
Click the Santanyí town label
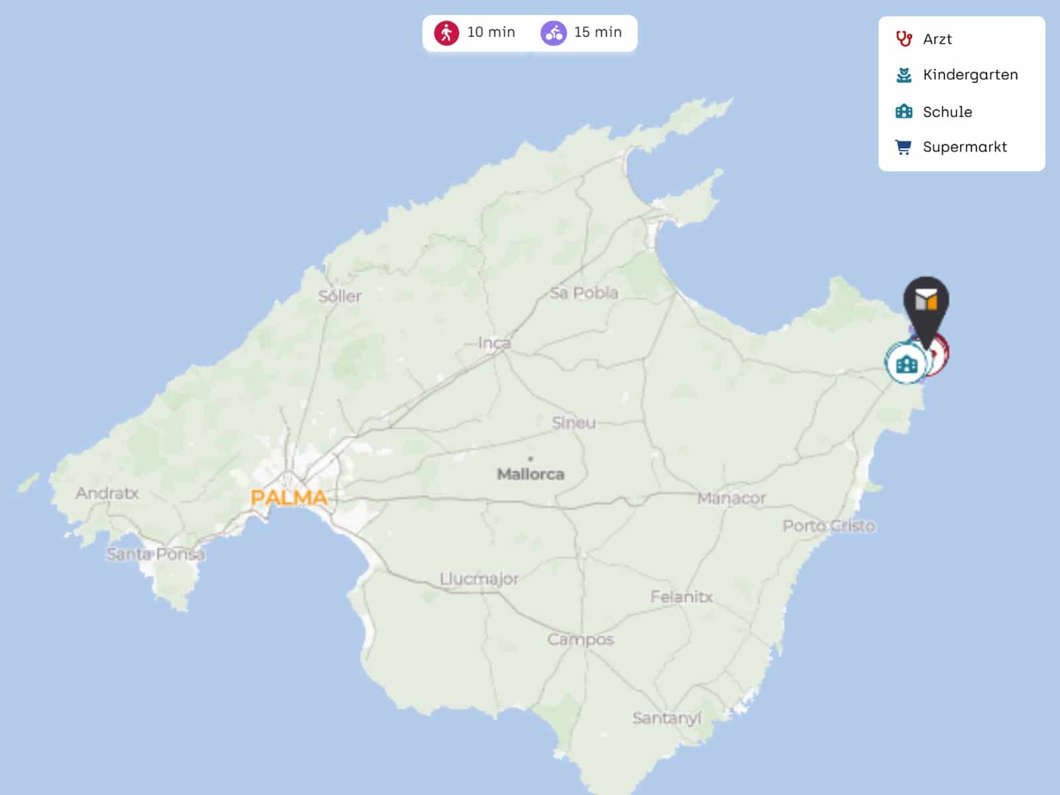(666, 718)
